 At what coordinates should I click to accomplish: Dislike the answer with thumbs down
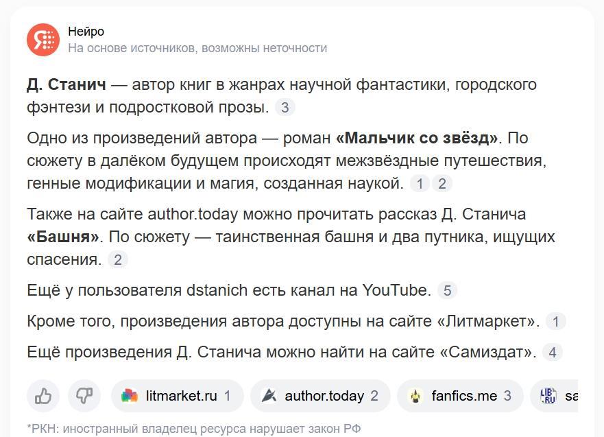pyautogui.click(x=84, y=396)
